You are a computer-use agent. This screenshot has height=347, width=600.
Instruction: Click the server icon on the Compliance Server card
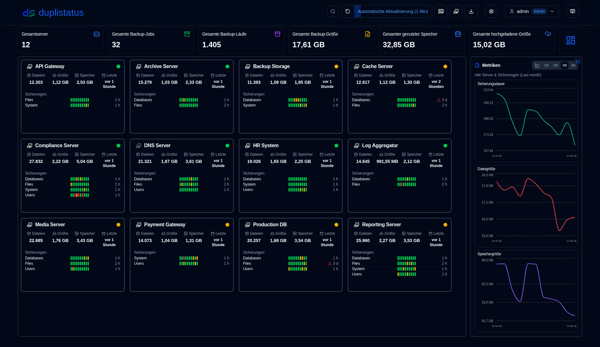click(x=30, y=146)
